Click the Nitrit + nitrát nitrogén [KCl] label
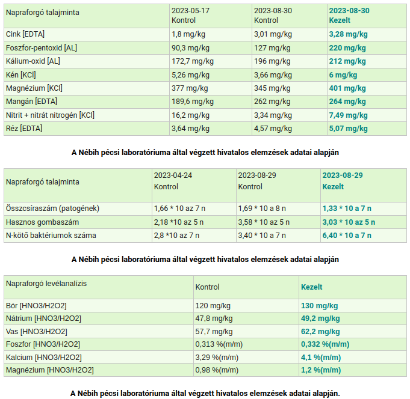The image size is (410, 399). [49, 115]
